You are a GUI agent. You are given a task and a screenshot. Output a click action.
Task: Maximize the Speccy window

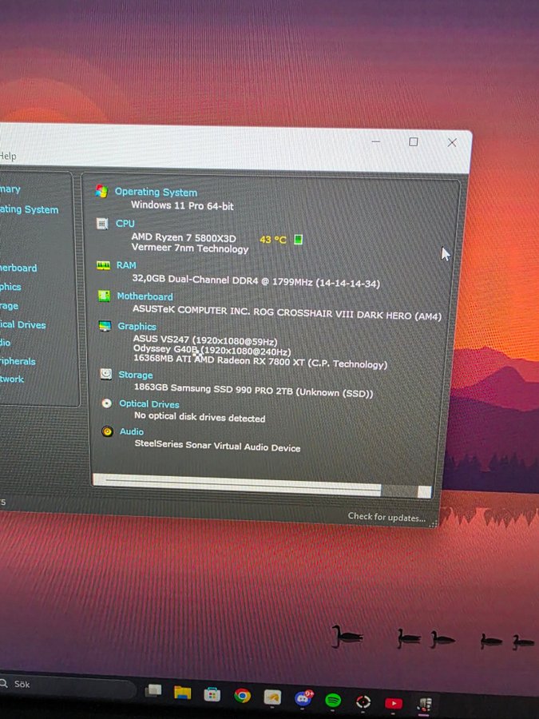(x=413, y=141)
